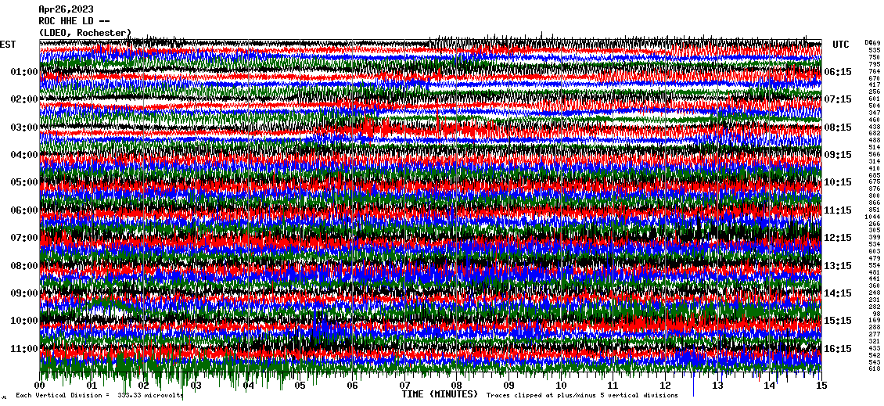The height and width of the screenshot is (406, 884).
Task: Click the 00 minute axis tick label
Action: [x=40, y=386]
